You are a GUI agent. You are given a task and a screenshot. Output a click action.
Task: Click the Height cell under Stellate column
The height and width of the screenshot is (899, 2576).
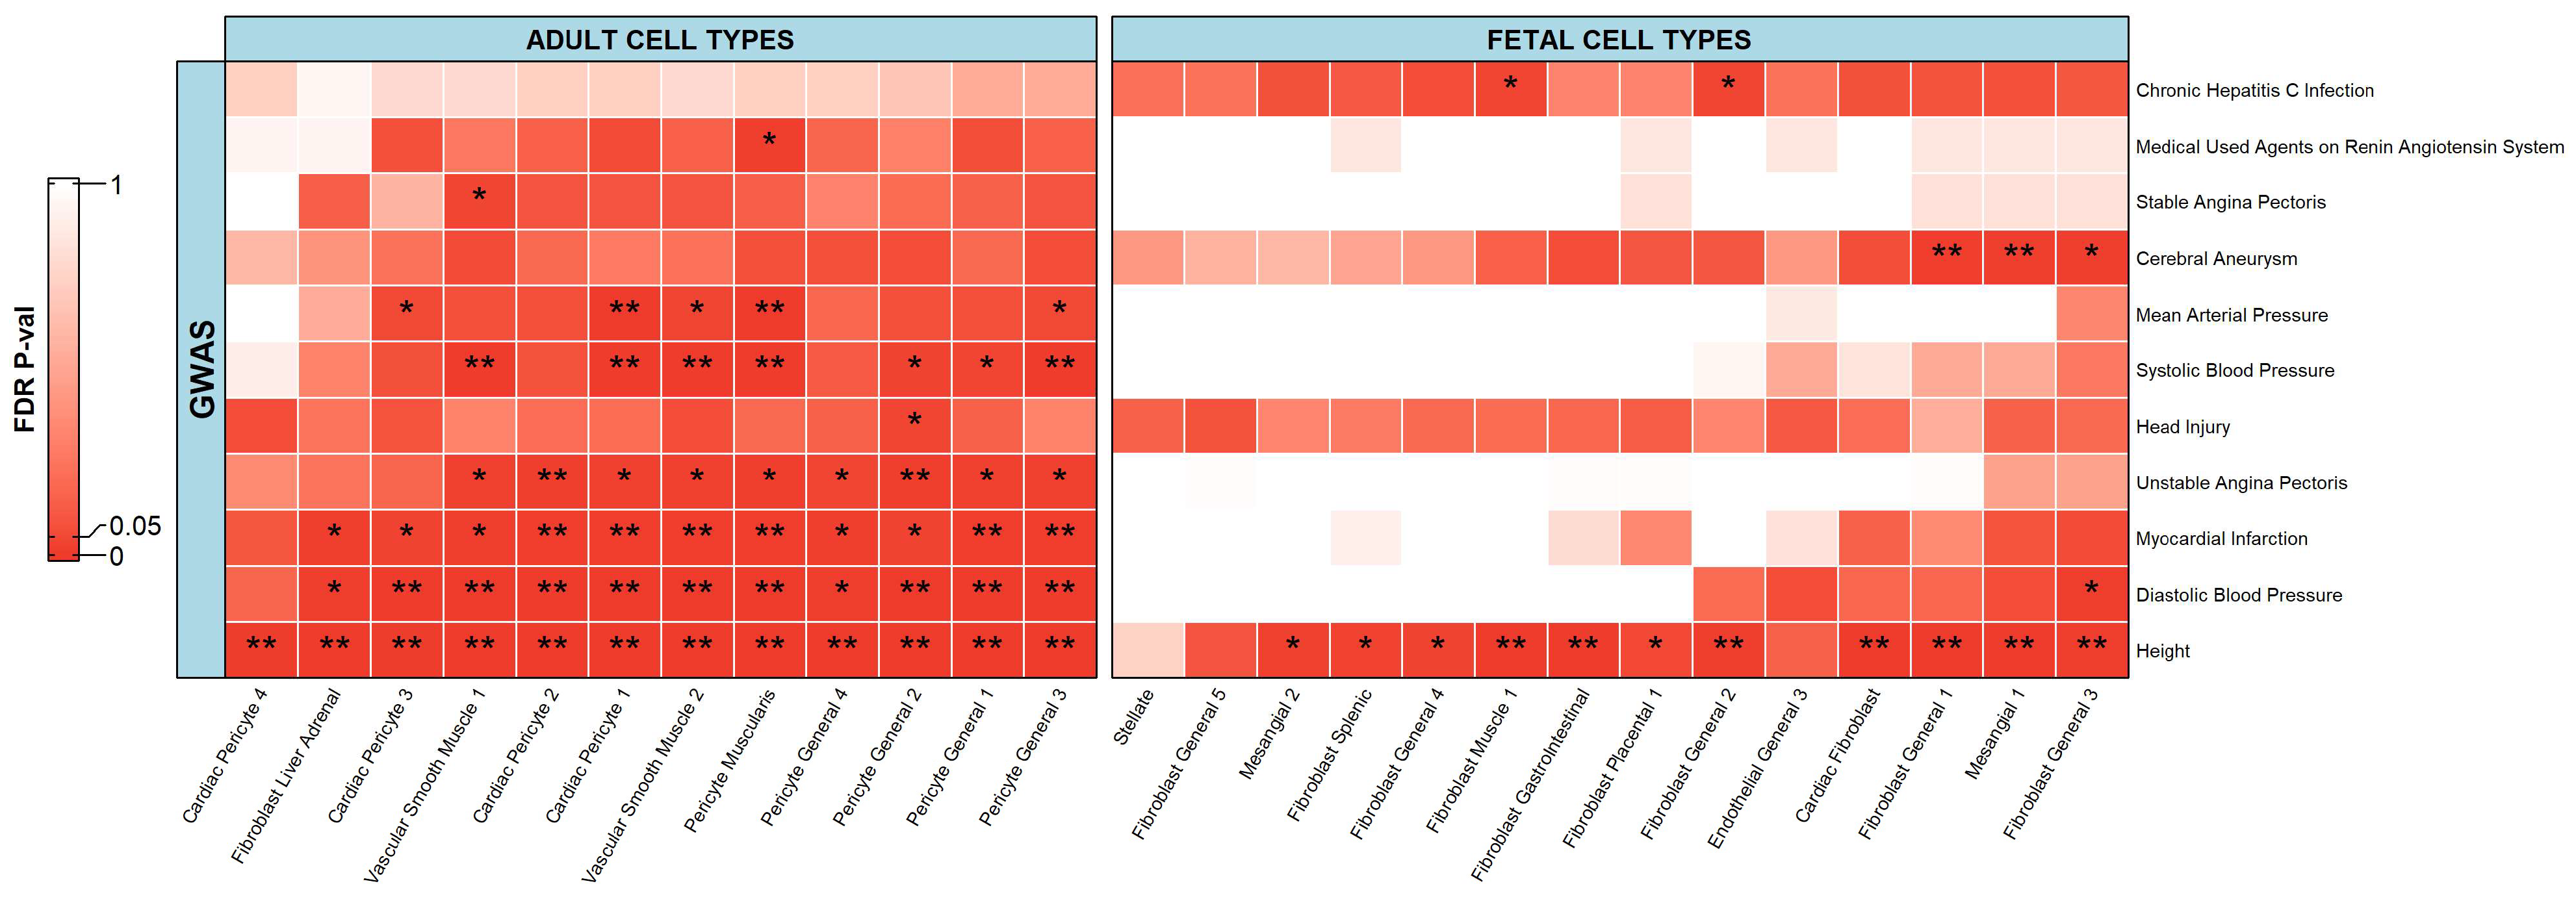(x=1148, y=650)
